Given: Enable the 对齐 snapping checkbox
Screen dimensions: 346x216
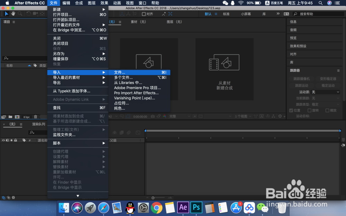Looking at the screenshot, I should (144, 14).
